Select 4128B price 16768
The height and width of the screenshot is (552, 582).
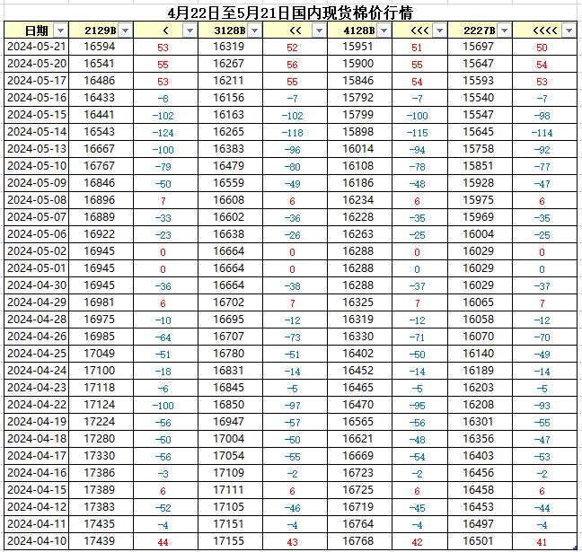(x=357, y=541)
